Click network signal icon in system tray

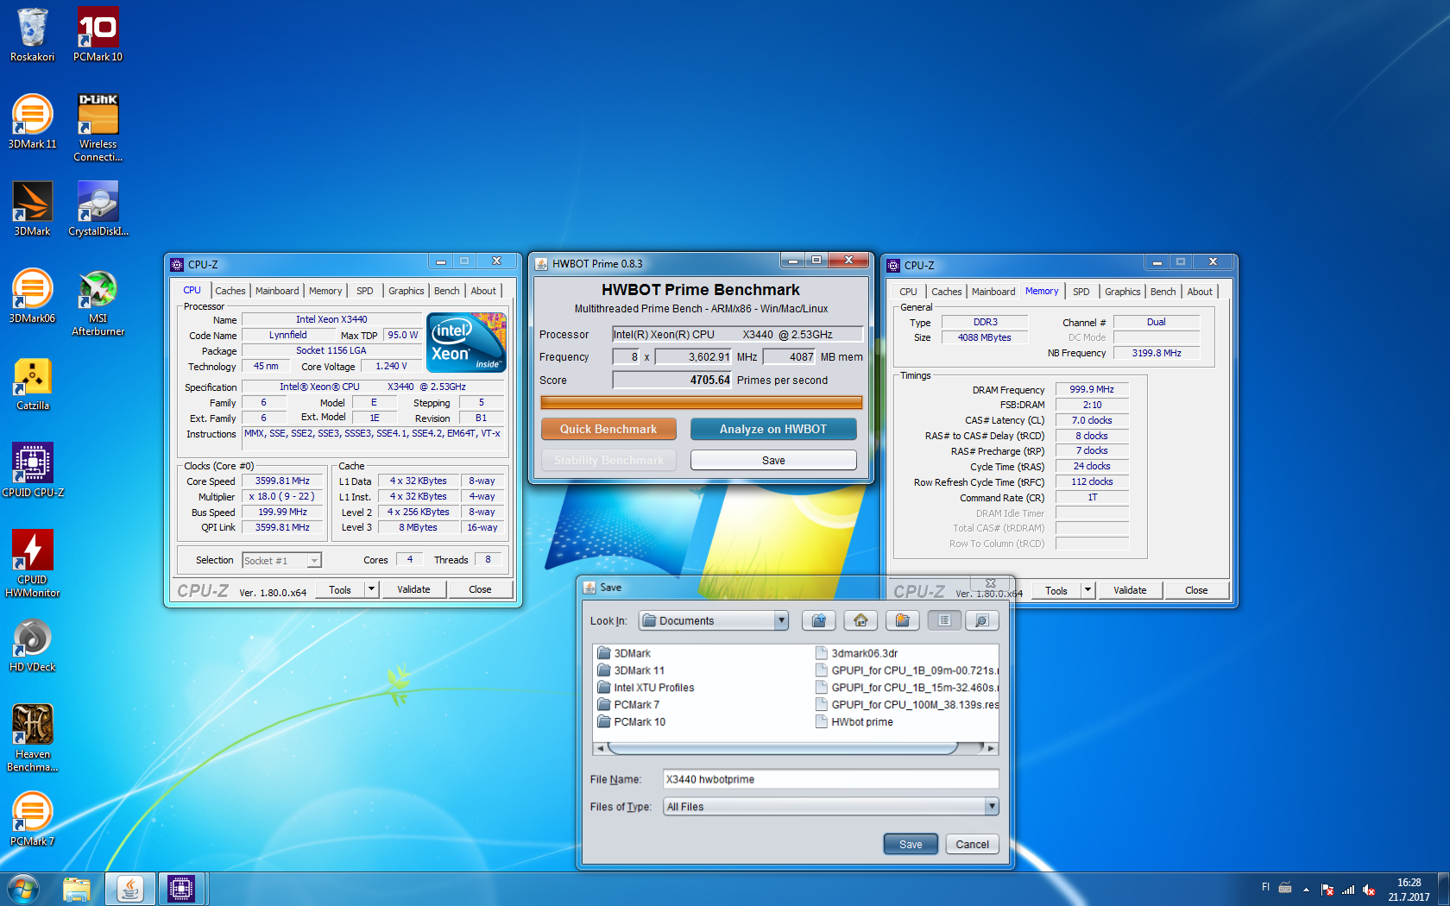point(1348,890)
